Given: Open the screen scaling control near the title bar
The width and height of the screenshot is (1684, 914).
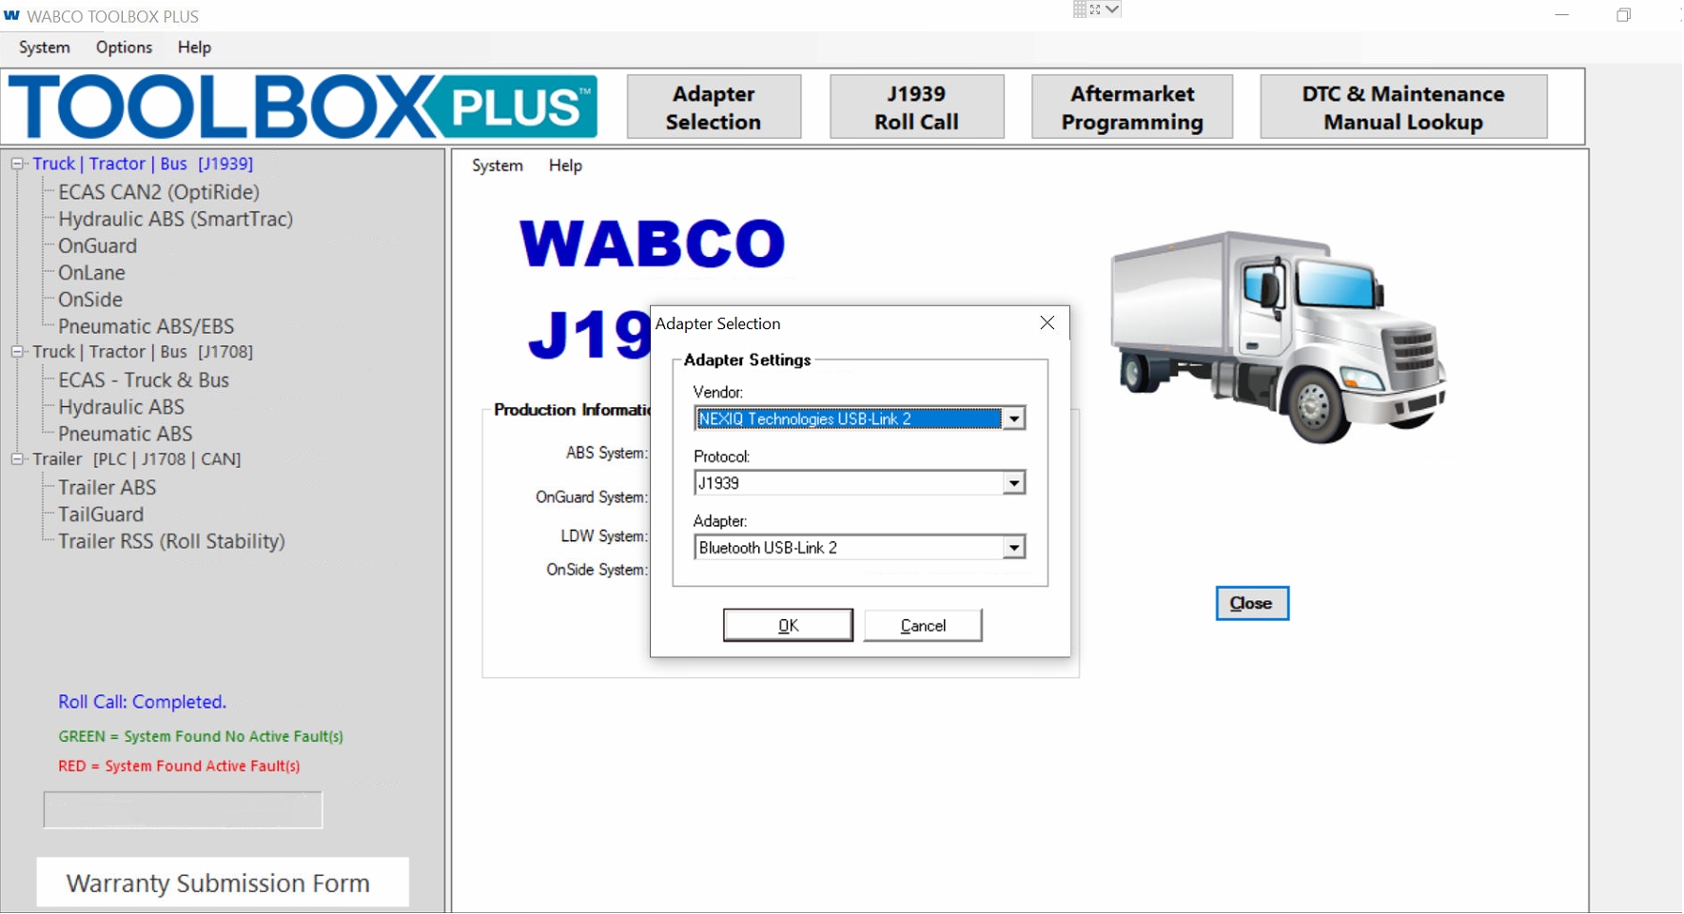Looking at the screenshot, I should (1099, 10).
